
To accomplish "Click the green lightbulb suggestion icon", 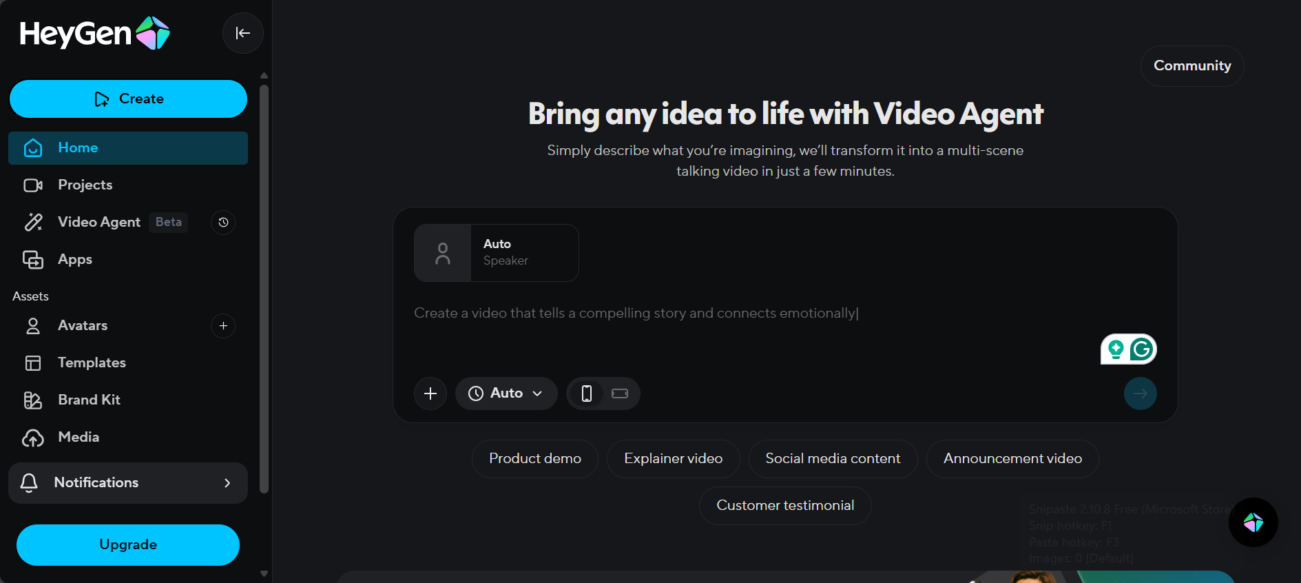I will [x=1116, y=349].
